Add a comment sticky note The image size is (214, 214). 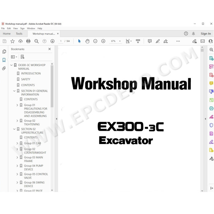coord(150,41)
